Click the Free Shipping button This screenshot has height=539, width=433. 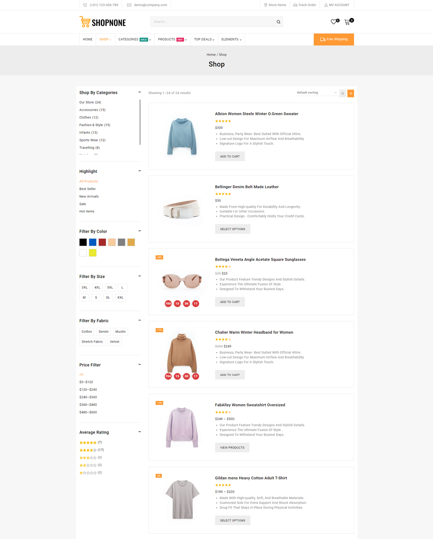click(333, 40)
